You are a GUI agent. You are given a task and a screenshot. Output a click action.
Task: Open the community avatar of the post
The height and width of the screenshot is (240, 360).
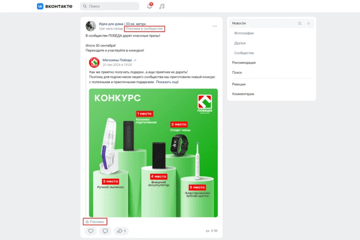pyautogui.click(x=91, y=26)
